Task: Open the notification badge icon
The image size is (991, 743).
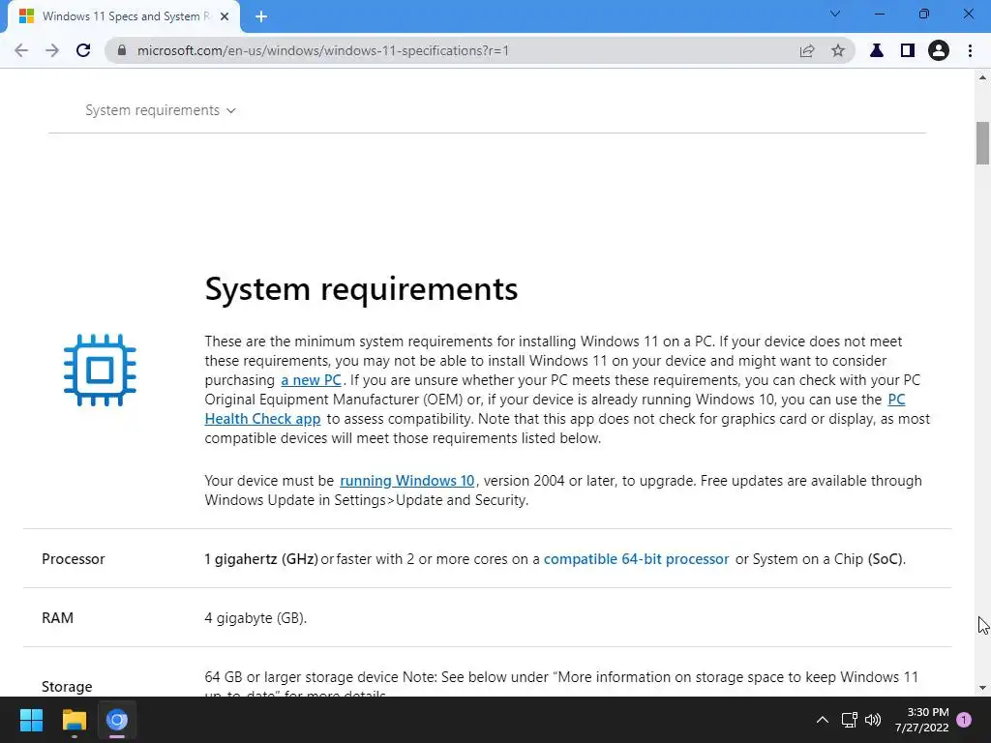Action: tap(964, 720)
